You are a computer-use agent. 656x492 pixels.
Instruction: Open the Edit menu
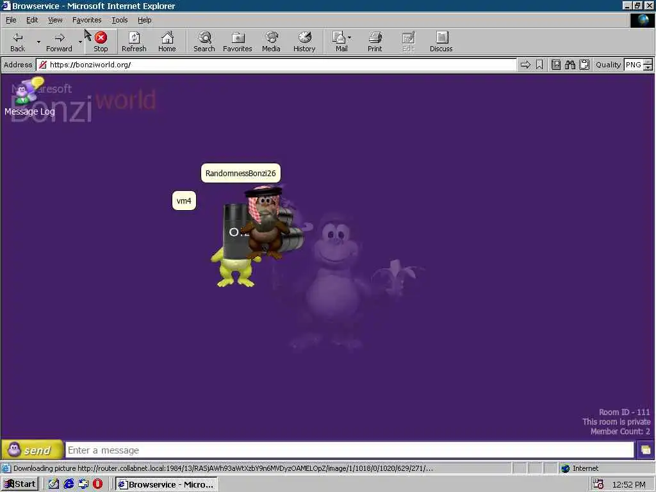click(x=32, y=20)
